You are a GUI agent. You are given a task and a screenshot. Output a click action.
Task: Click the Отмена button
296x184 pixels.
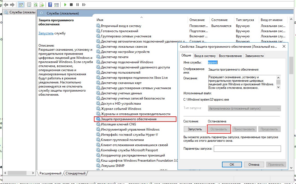[254, 164]
